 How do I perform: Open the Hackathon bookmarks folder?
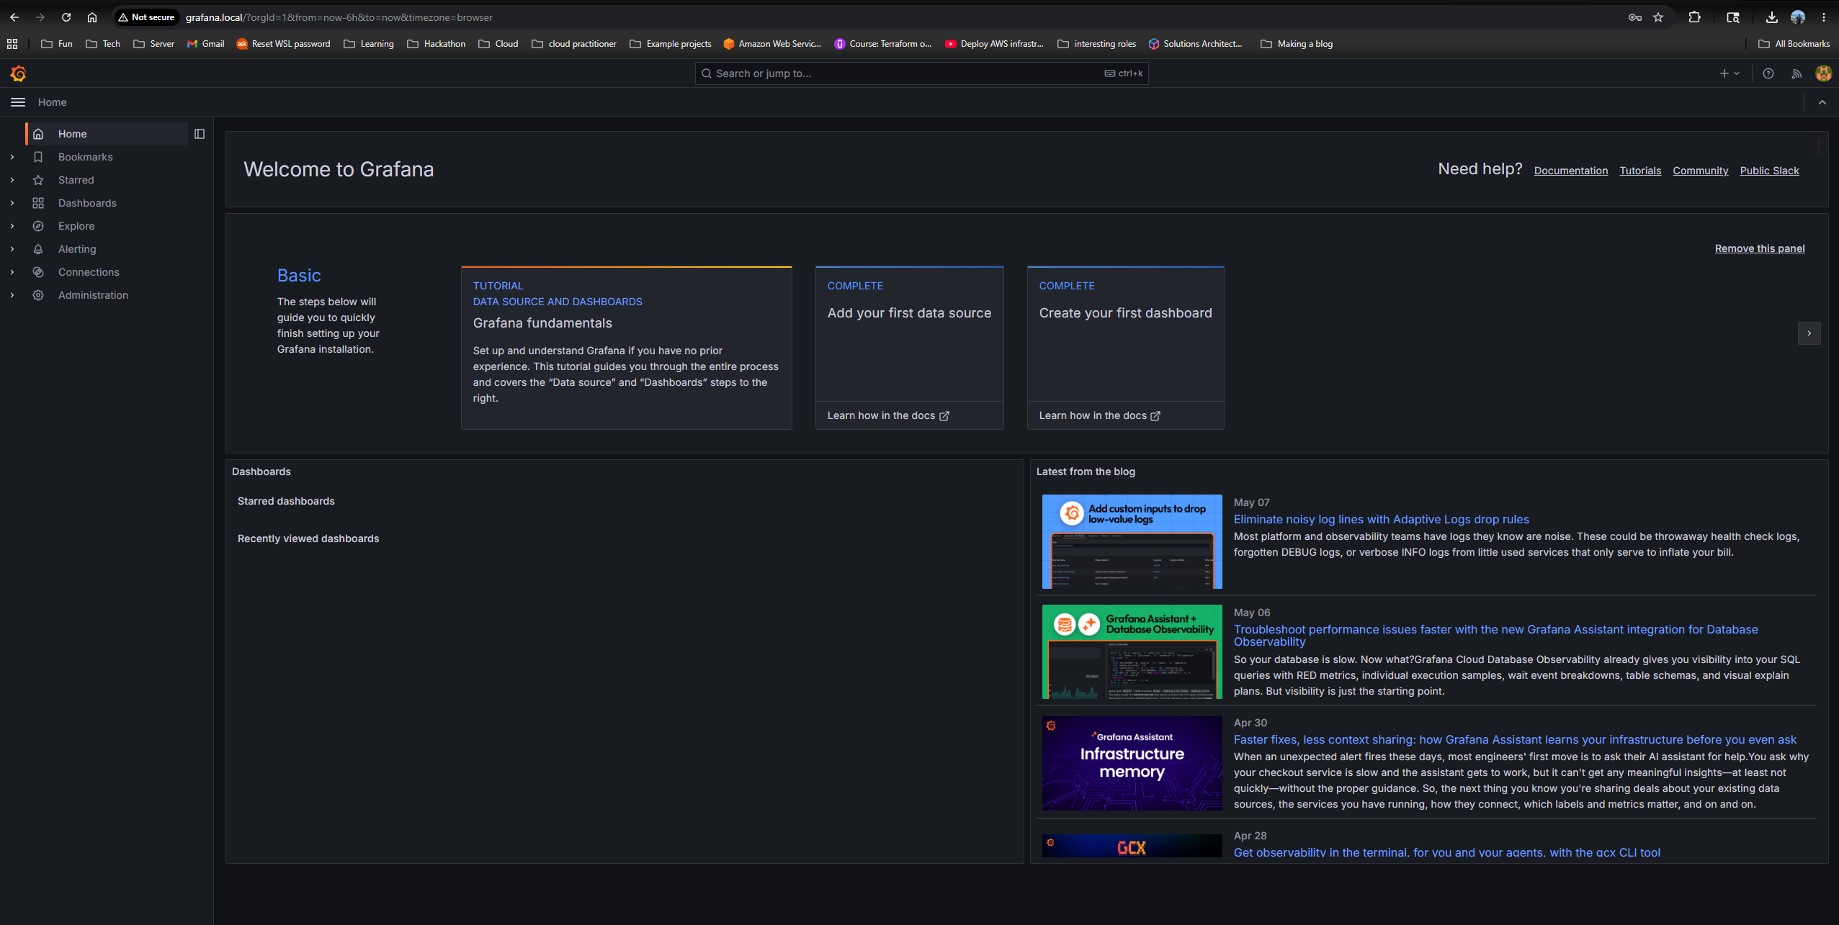(437, 44)
